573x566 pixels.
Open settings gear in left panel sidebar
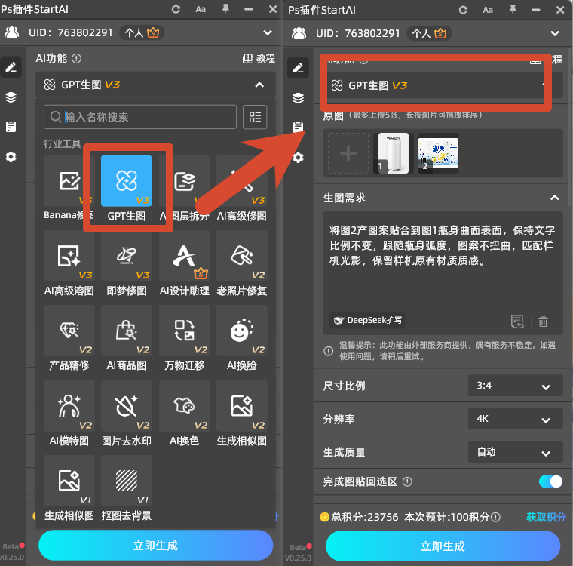11,157
